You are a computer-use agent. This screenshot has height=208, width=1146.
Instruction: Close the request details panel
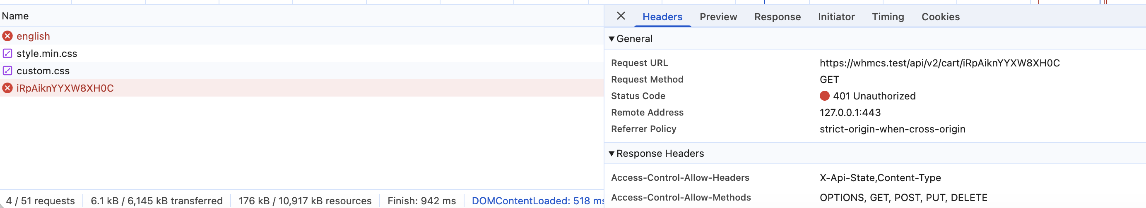click(621, 16)
